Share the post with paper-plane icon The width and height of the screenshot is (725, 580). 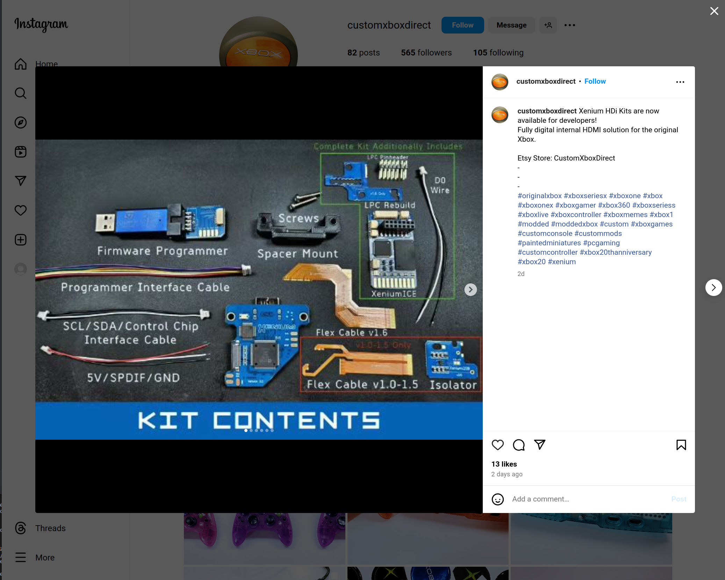pyautogui.click(x=540, y=445)
